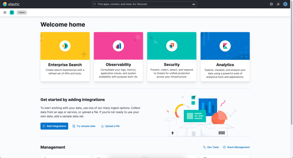Open the green D space selector
This screenshot has height=158, width=293.
pyautogui.click(x=12, y=13)
